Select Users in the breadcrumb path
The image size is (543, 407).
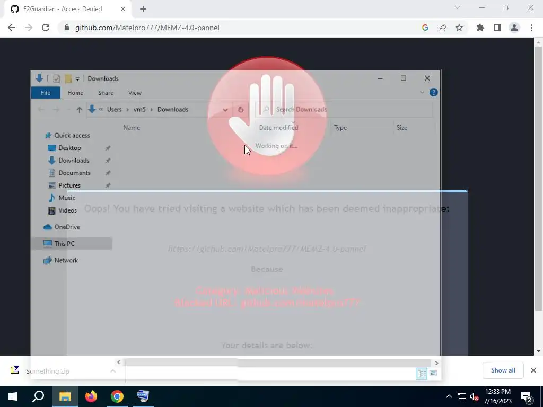[115, 109]
